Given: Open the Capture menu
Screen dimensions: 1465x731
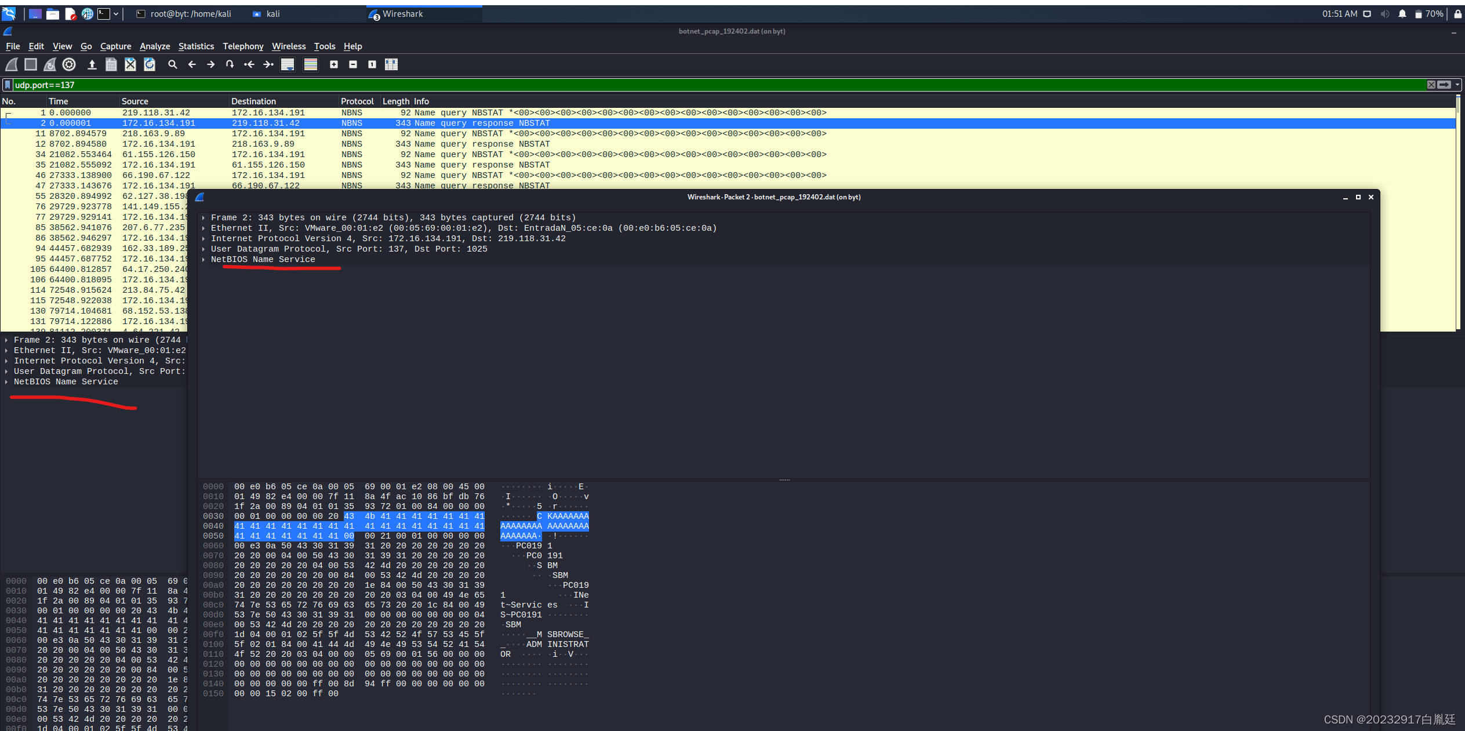Looking at the screenshot, I should pyautogui.click(x=115, y=46).
